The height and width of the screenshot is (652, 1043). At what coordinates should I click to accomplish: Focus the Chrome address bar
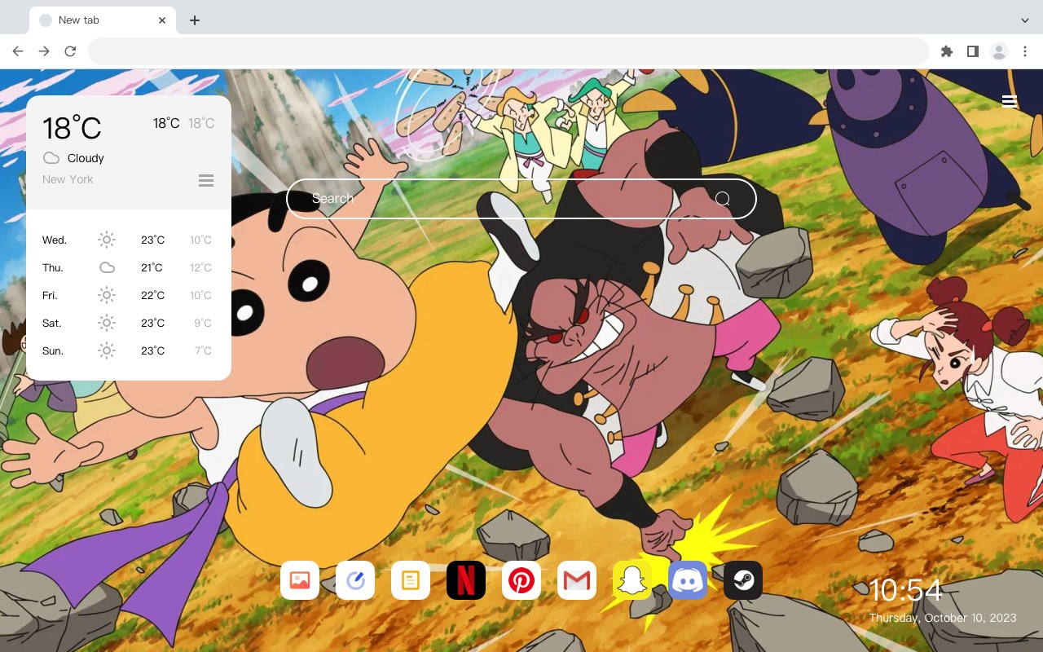508,51
